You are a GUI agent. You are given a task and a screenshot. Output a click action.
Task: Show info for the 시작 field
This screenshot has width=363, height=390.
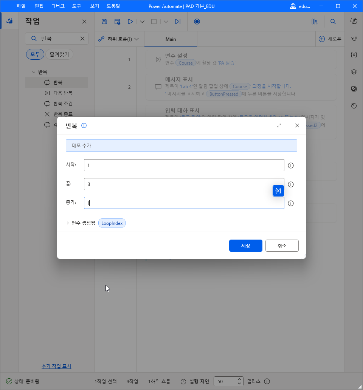pyautogui.click(x=291, y=166)
